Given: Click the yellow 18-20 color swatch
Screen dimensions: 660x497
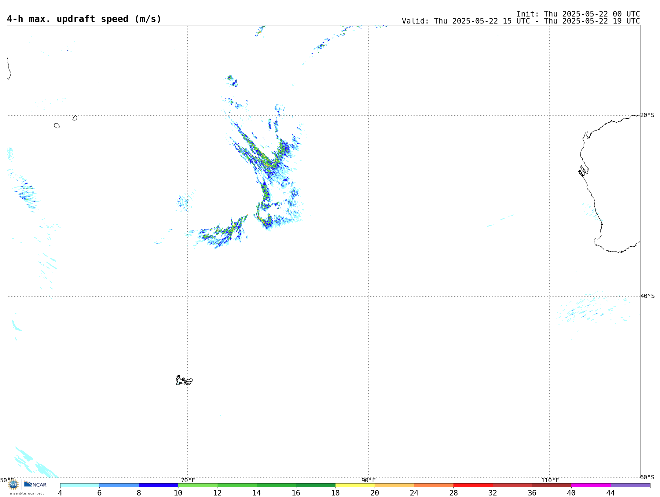Looking at the screenshot, I should point(355,485).
